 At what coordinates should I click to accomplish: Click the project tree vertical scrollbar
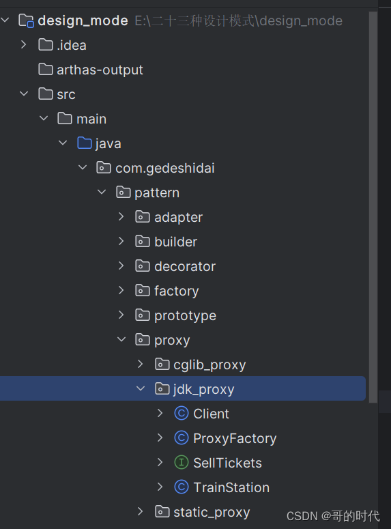373,207
